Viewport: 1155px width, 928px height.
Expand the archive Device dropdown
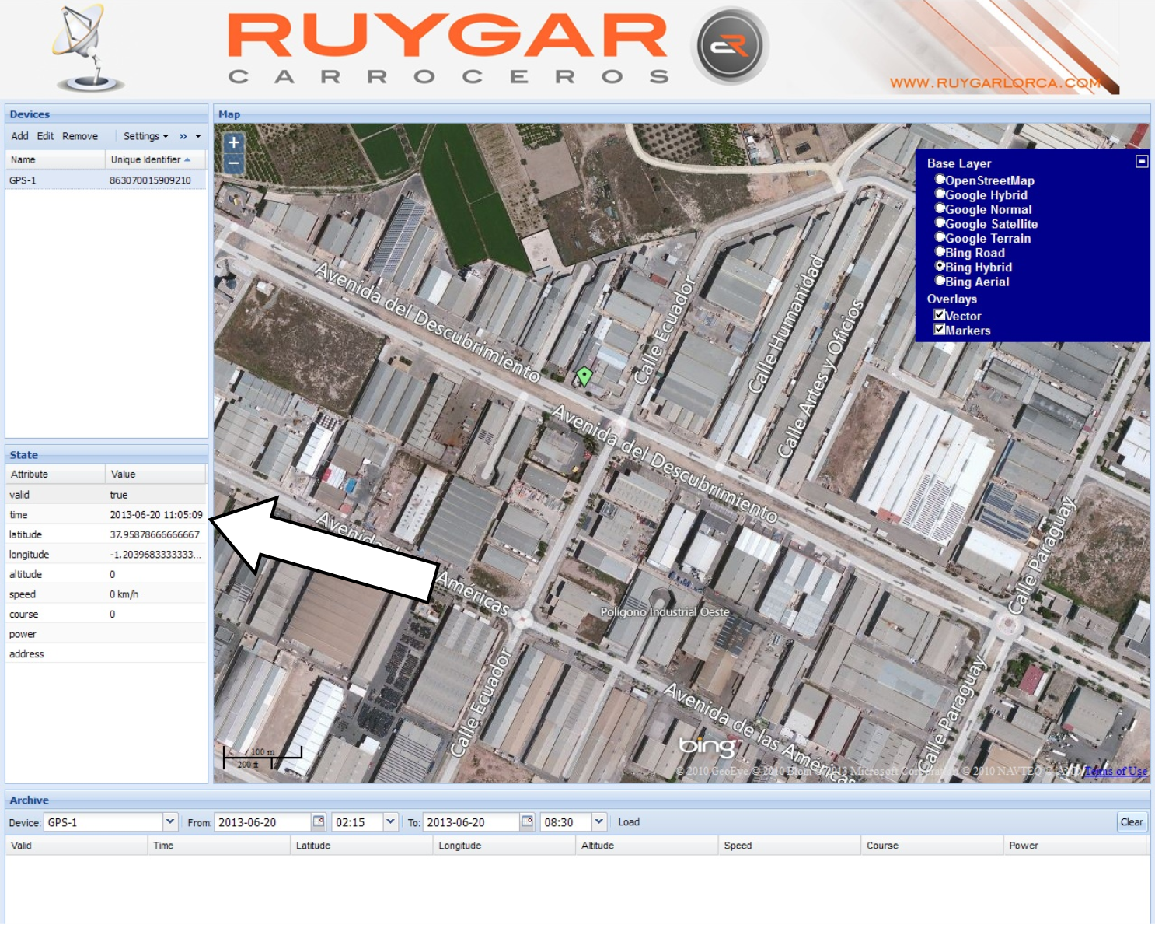[169, 821]
